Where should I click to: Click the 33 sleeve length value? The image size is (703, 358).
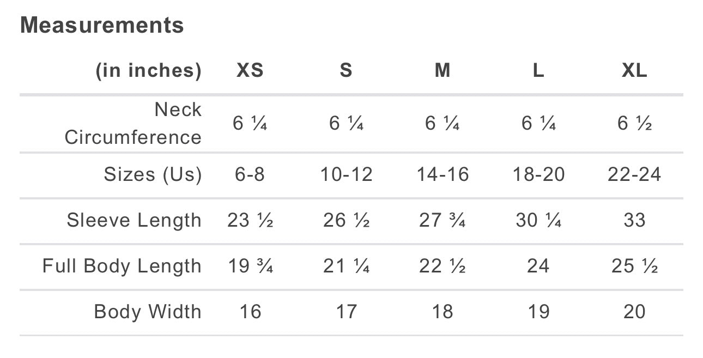(x=634, y=220)
